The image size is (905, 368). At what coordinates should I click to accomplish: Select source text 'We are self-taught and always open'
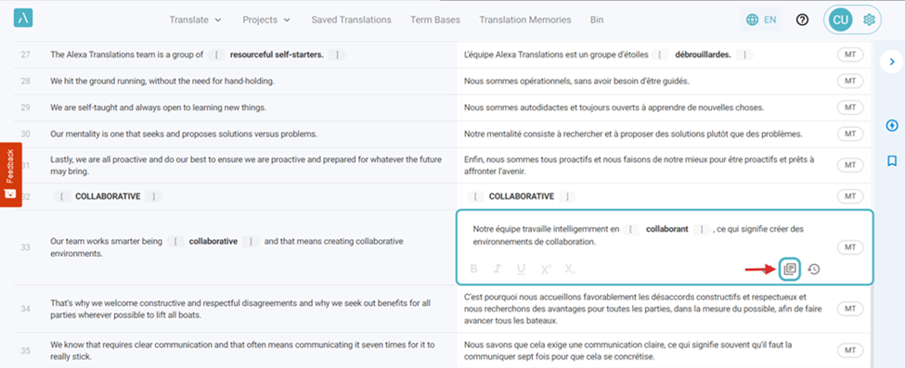158,108
